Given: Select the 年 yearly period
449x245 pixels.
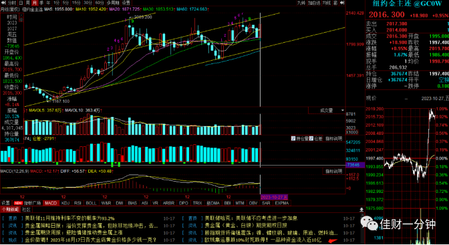Looking at the screenshot, I should click(48, 3).
